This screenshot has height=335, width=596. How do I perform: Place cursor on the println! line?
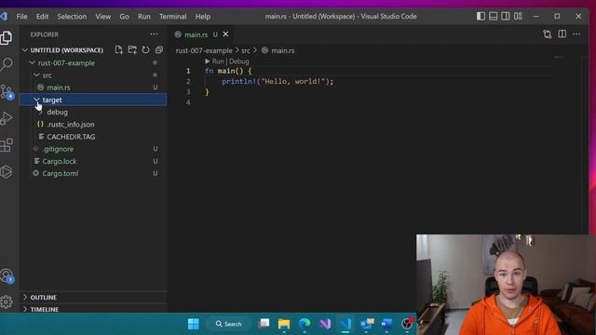pyautogui.click(x=278, y=81)
